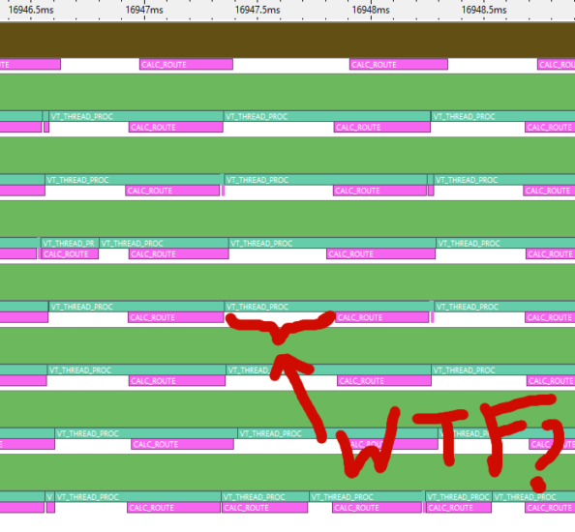575x532 pixels.
Task: Click the 16948ms ruler tick label
Action: coord(371,10)
